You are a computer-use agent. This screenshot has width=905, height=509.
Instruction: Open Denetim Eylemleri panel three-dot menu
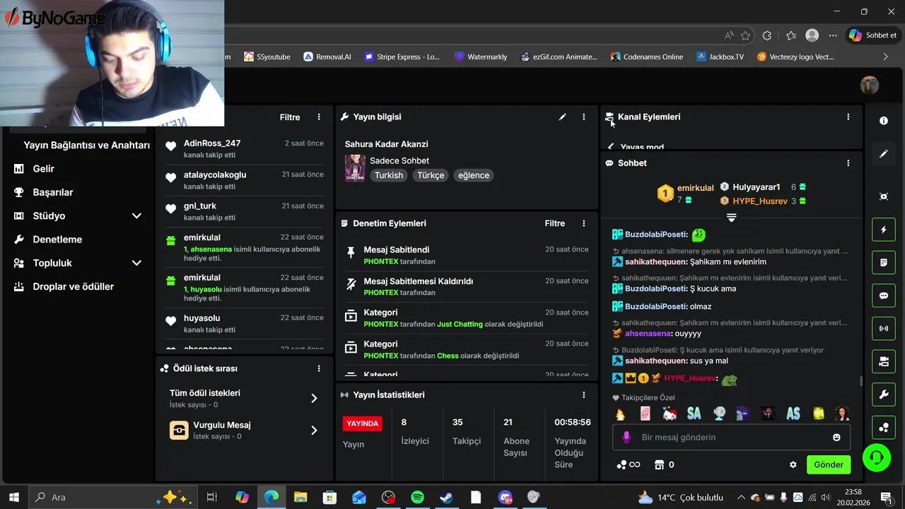583,223
